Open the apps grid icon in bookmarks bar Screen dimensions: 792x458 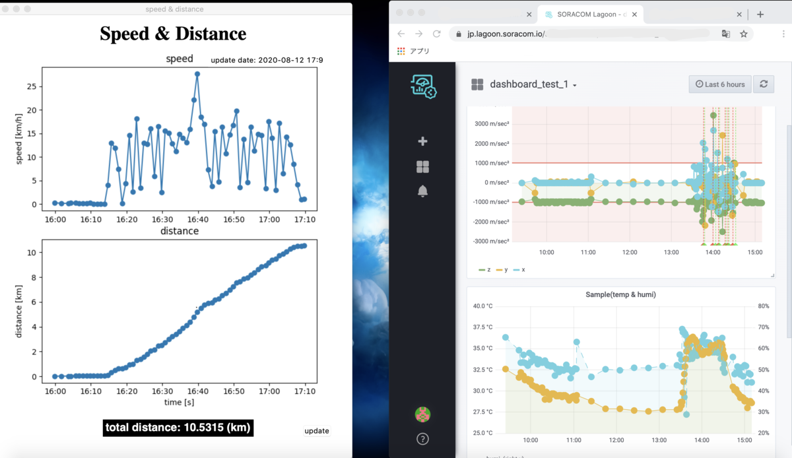click(x=401, y=51)
